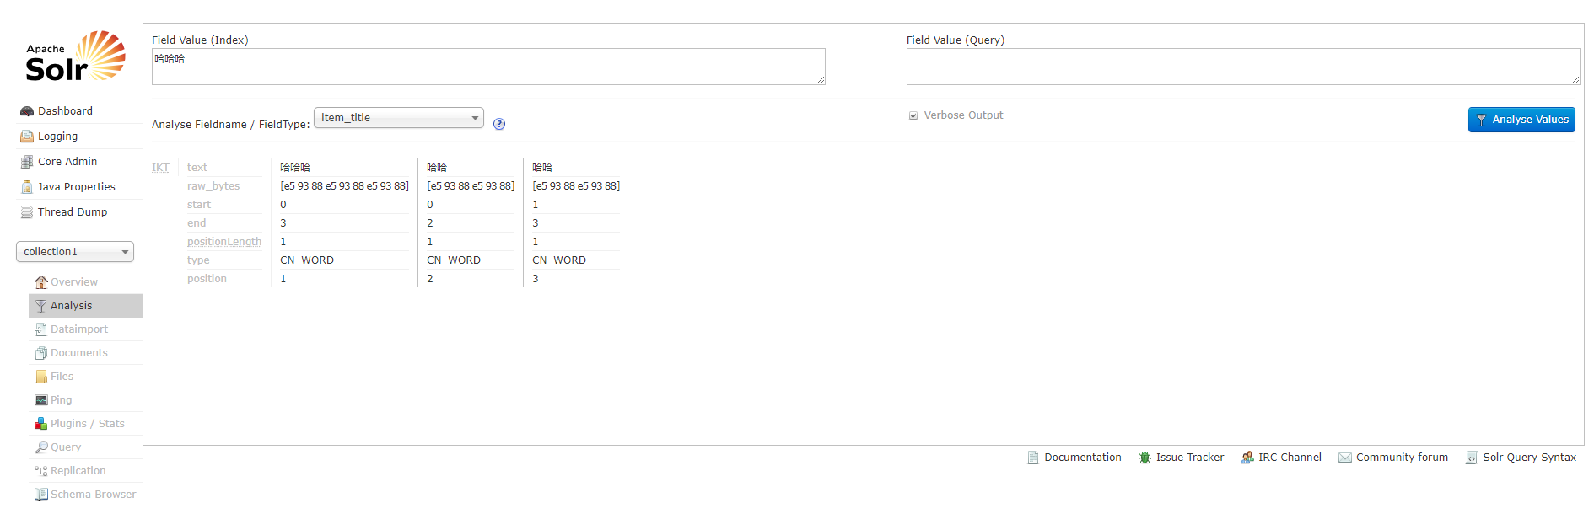Click the Java Properties icon
Screen dimensions: 1594x530
27,187
